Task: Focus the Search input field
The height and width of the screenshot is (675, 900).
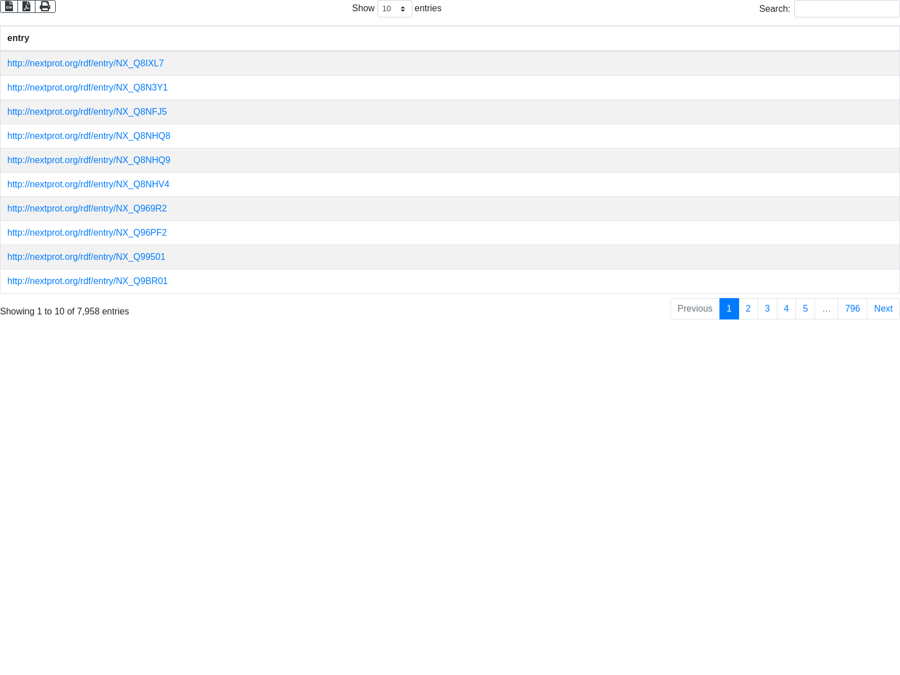Action: pos(847,8)
